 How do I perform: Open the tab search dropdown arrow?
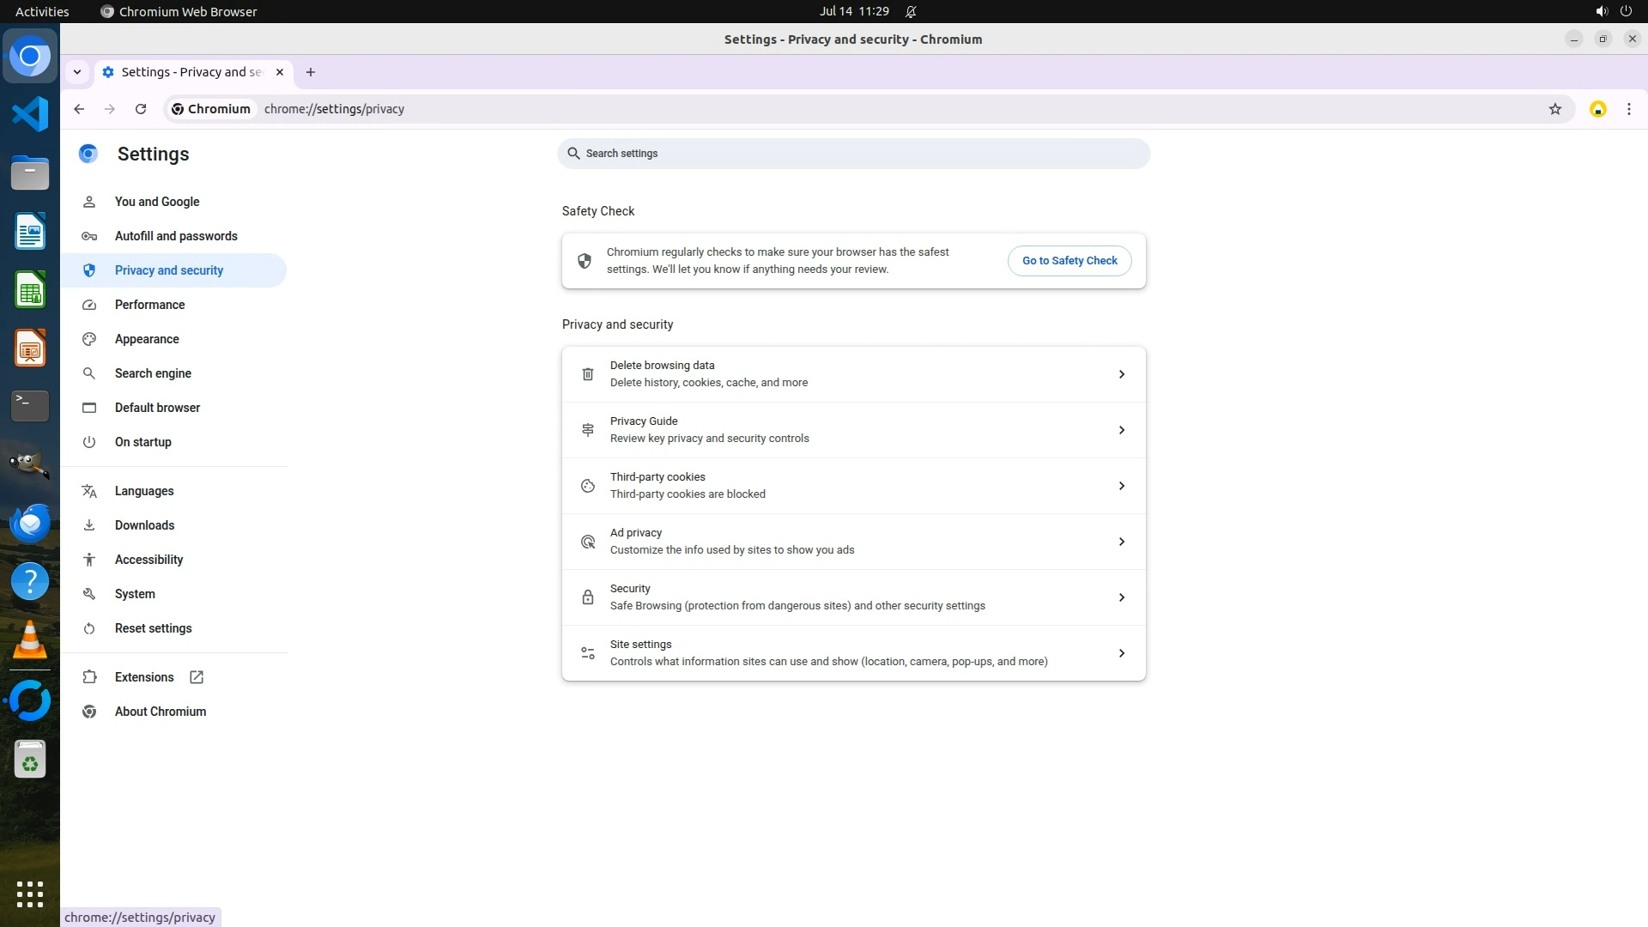coord(77,72)
